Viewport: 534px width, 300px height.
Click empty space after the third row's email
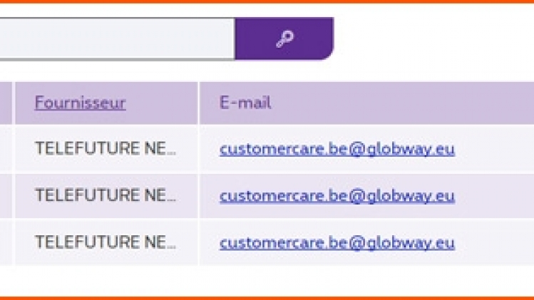[x=494, y=242]
